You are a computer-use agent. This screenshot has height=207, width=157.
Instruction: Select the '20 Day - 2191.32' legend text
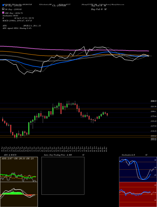pos(13,6)
